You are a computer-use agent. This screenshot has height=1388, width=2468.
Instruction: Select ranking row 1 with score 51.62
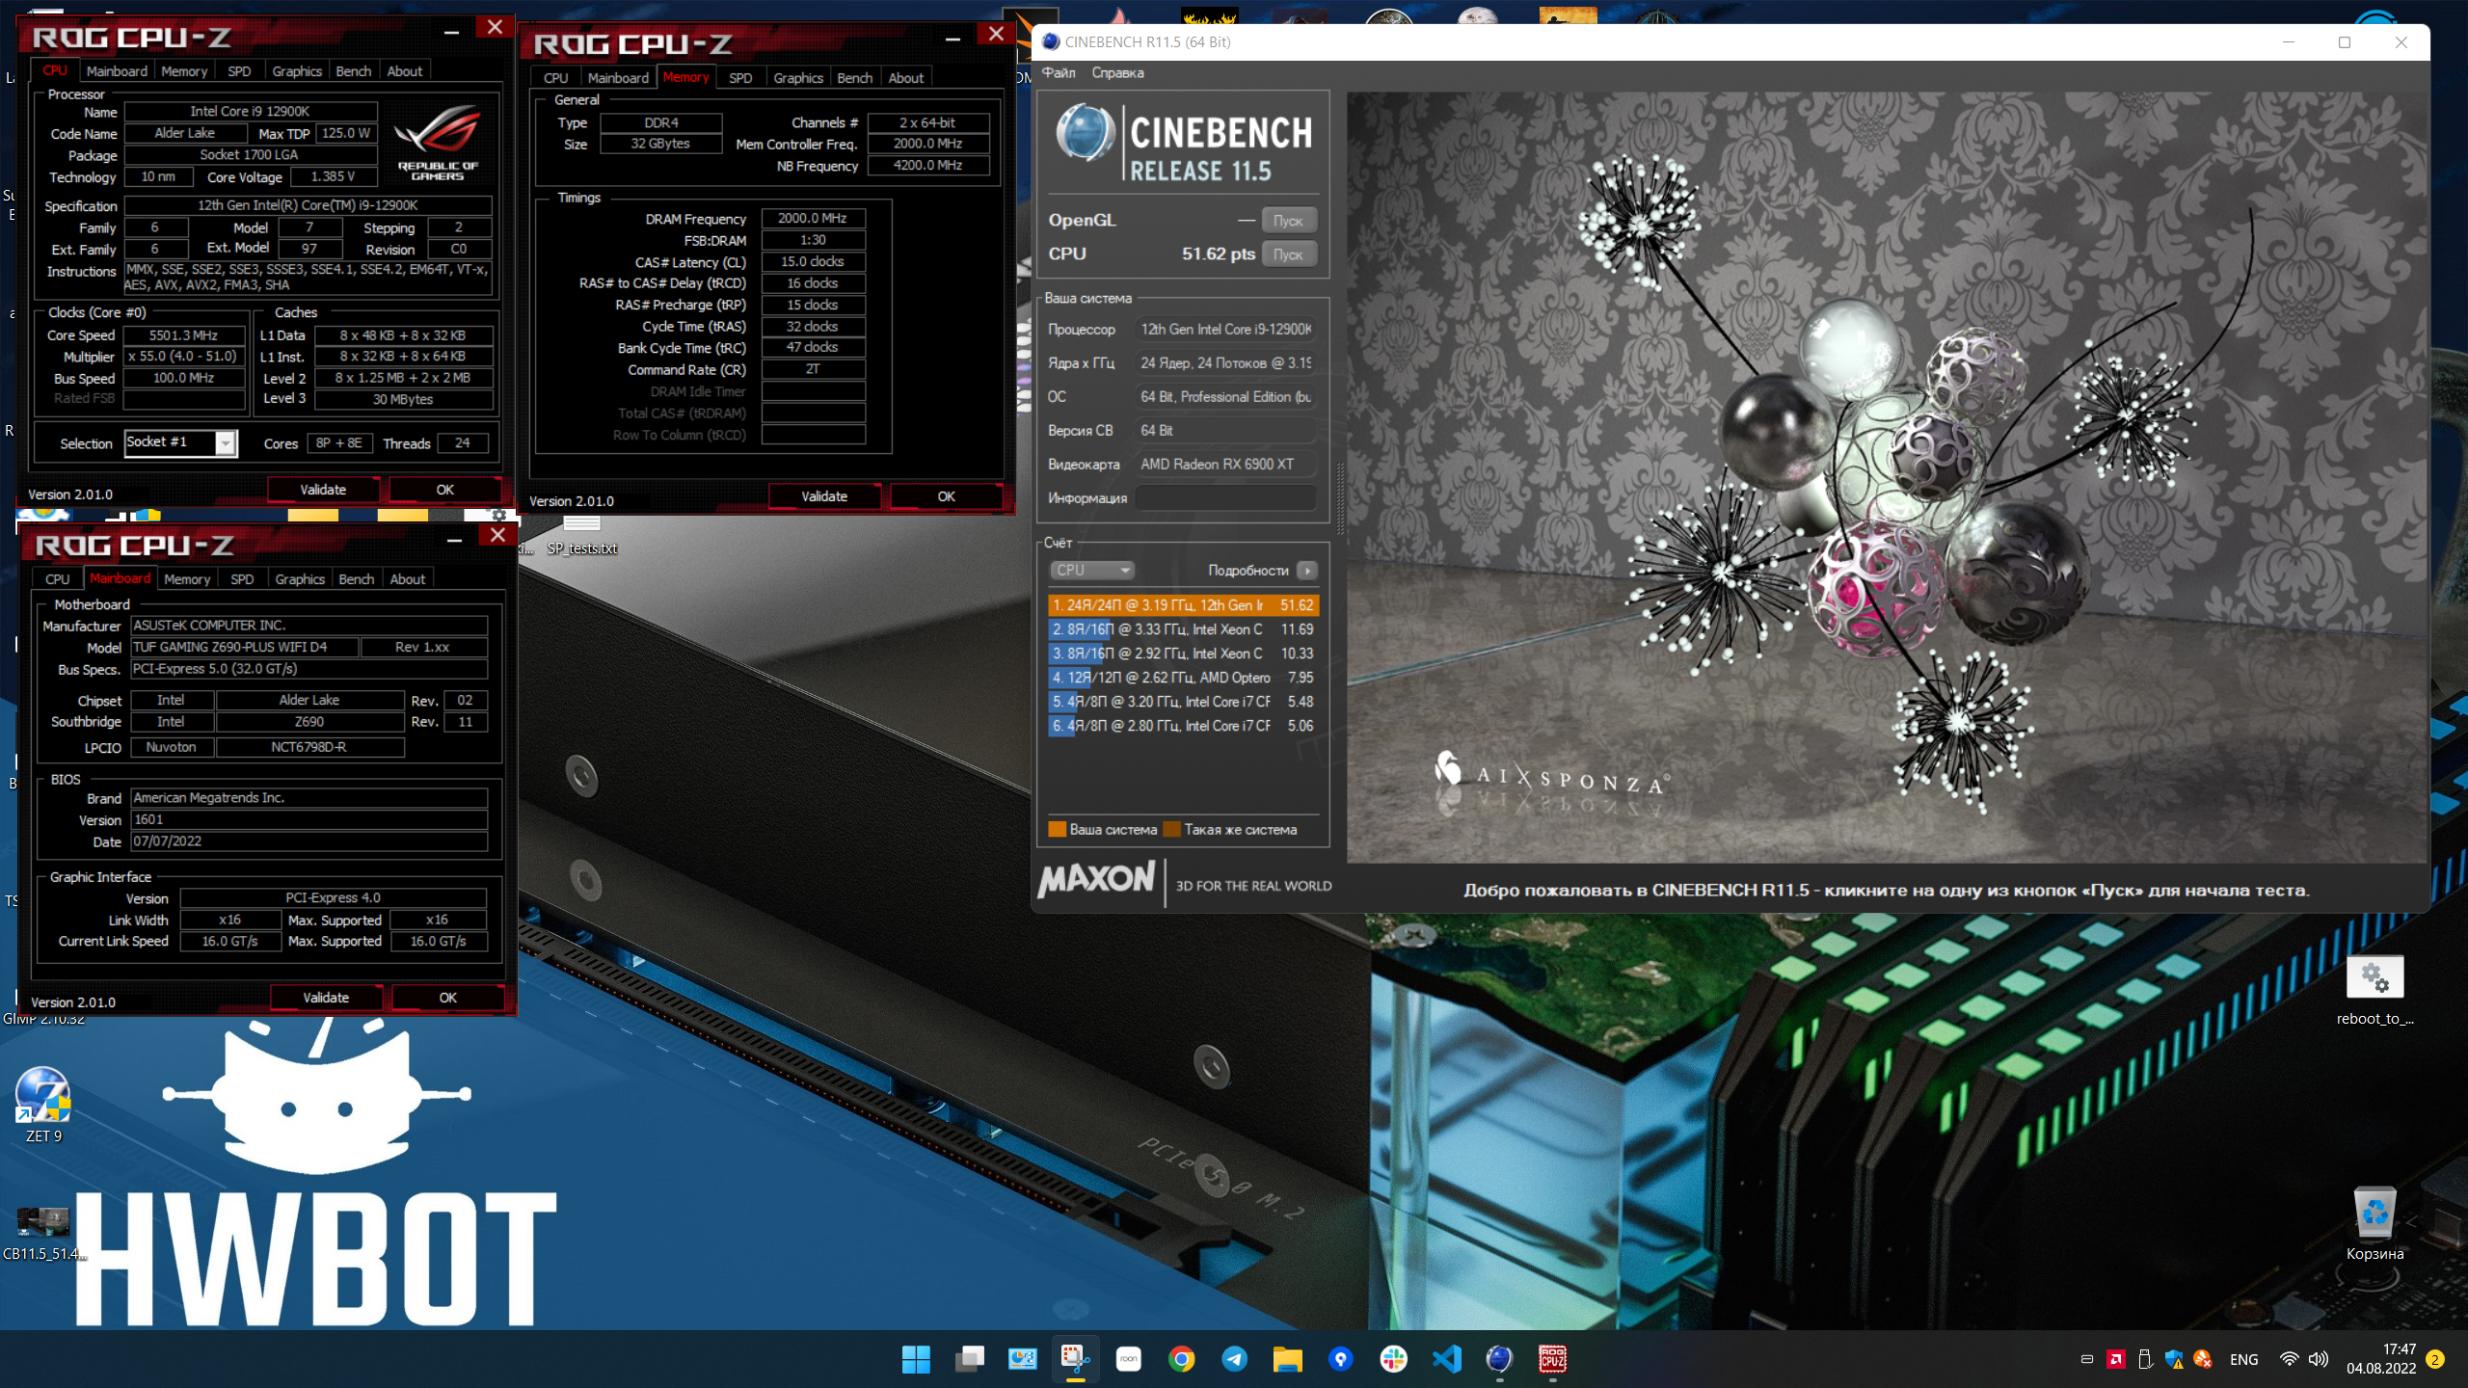1183,605
